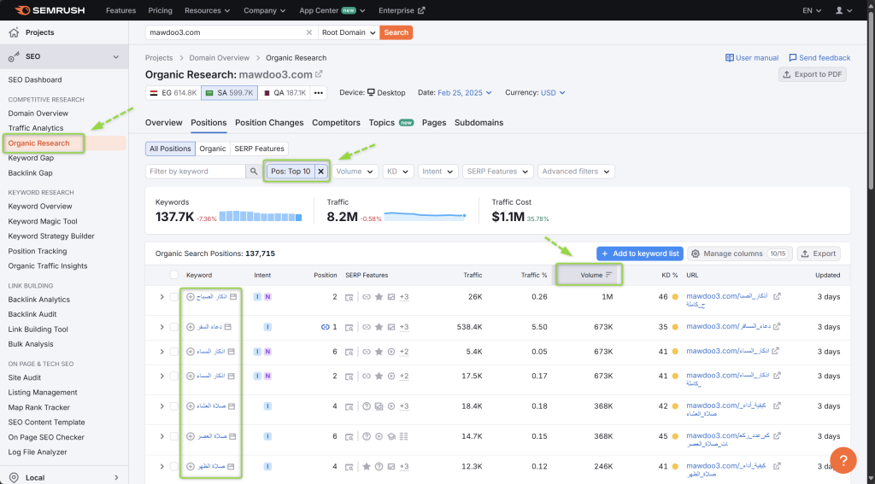The height and width of the screenshot is (484, 875).
Task: Switch to the Overview tab
Action: coord(163,123)
